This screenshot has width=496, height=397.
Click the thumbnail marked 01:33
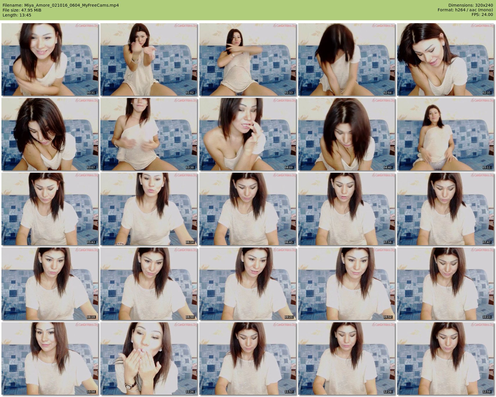pos(248,59)
